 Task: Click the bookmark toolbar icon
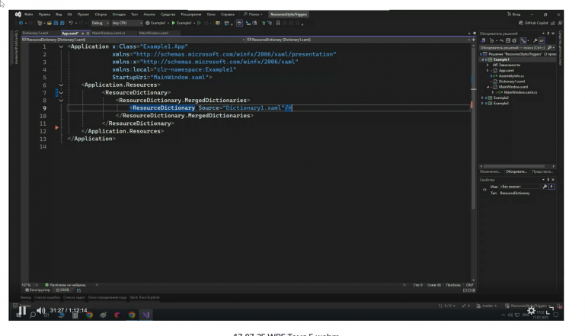pos(278,23)
